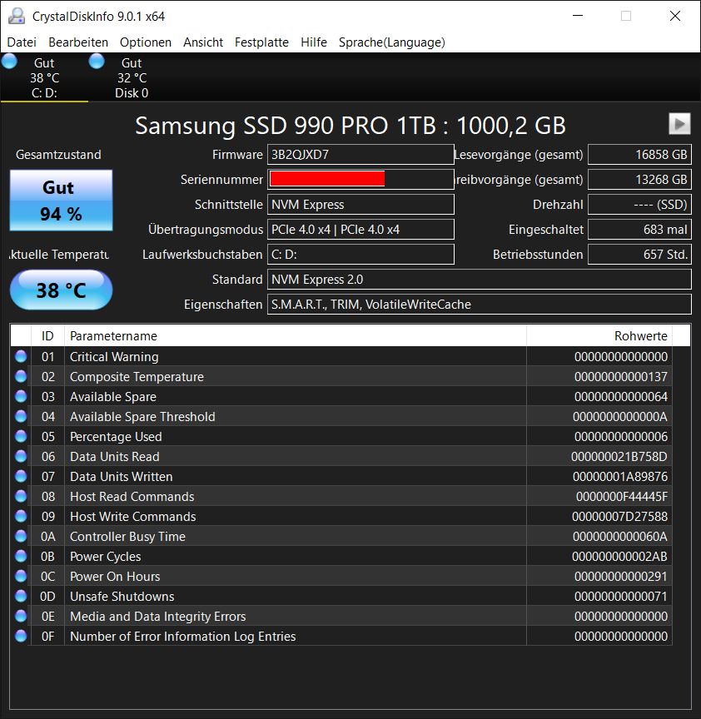Select the Percentage Used parameter name

[116, 436]
